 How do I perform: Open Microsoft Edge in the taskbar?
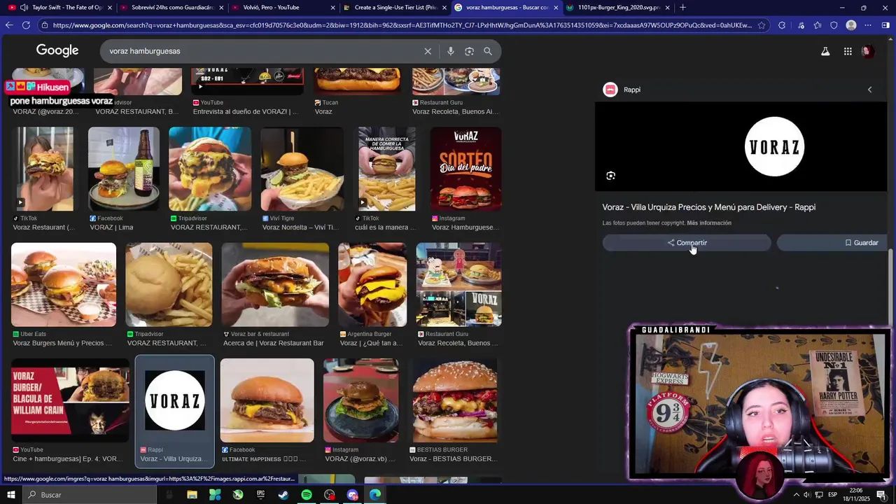(x=375, y=495)
